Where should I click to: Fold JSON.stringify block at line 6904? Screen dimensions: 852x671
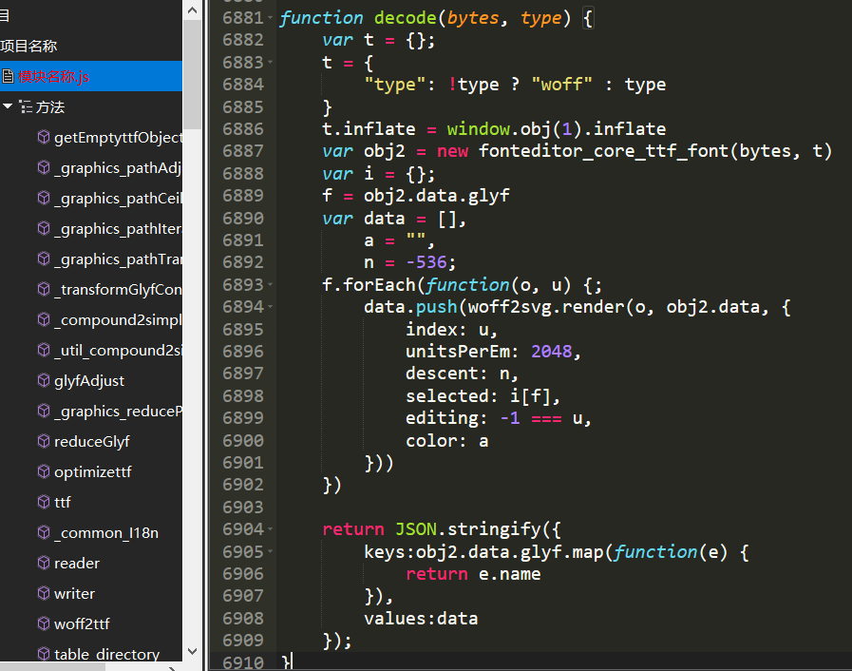click(270, 529)
